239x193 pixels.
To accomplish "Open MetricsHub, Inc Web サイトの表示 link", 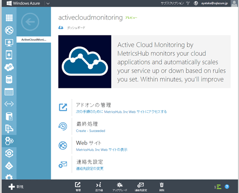I will pos(102,150).
